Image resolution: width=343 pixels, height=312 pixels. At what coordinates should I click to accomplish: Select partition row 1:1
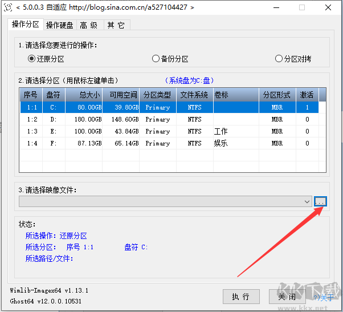click(169, 107)
